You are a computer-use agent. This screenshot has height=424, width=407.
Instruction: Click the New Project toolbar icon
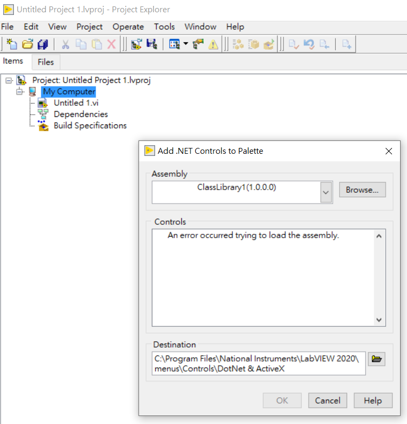[x=12, y=44]
